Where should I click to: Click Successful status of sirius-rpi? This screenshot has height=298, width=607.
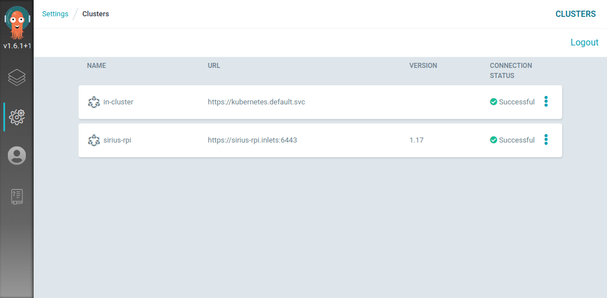coord(517,140)
